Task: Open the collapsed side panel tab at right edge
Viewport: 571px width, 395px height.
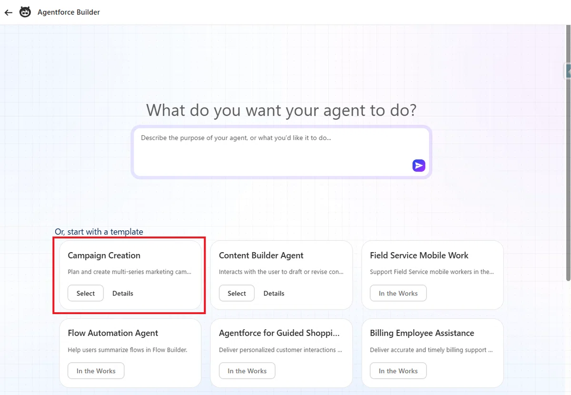Action: [x=568, y=71]
